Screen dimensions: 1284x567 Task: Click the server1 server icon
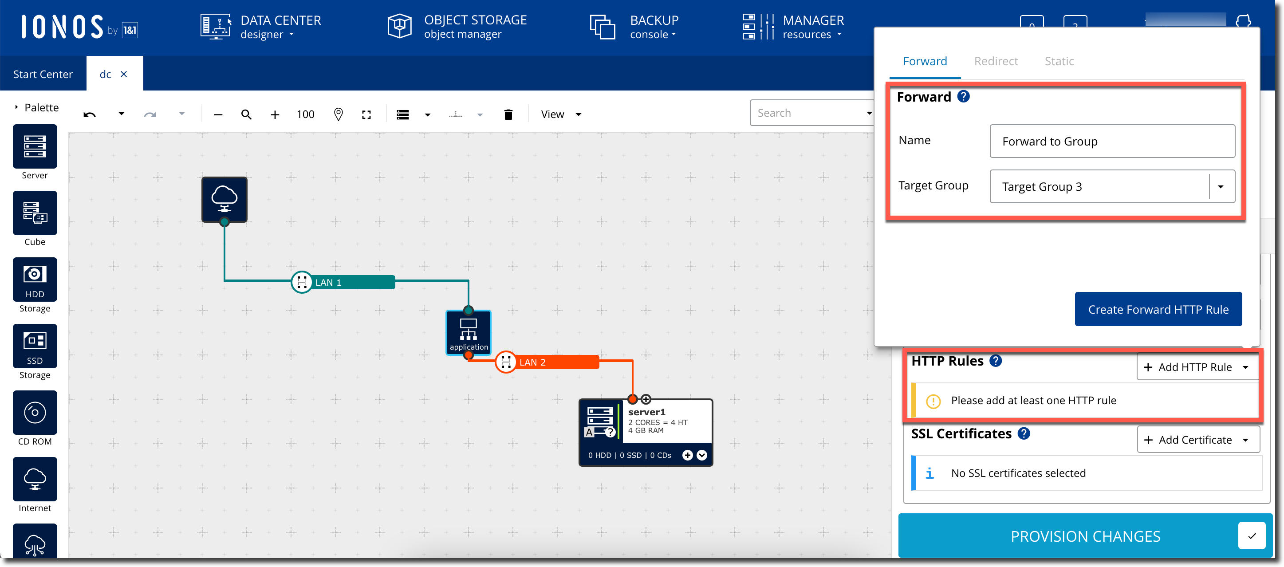[x=600, y=421]
